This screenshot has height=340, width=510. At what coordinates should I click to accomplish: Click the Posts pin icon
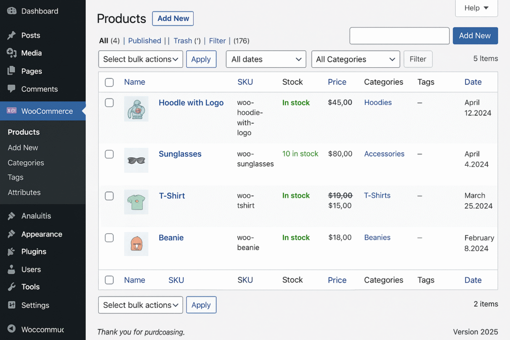[12, 35]
